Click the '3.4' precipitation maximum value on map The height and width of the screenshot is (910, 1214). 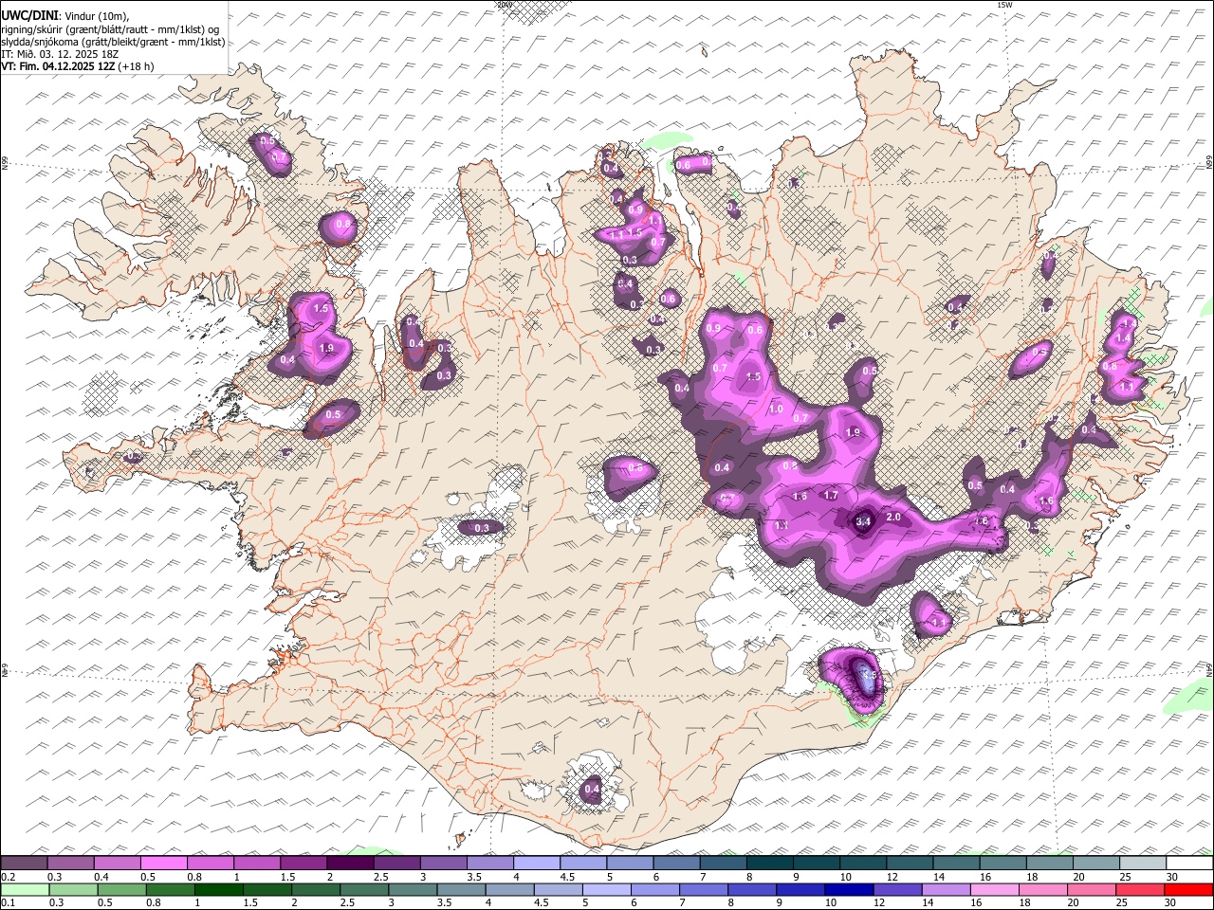coord(863,521)
